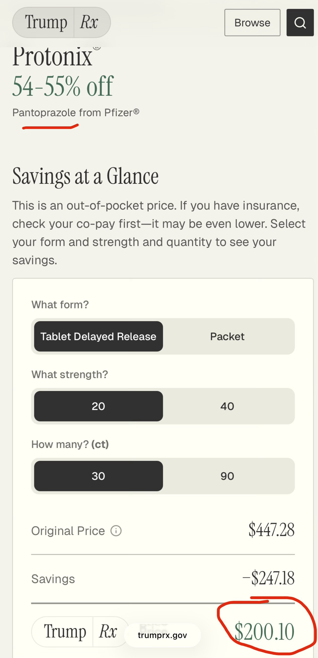
Task: Select Tablet Delayed Release form
Action: coord(98,336)
